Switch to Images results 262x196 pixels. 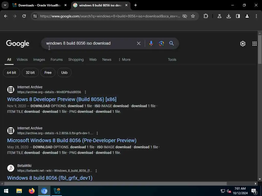[39, 60]
